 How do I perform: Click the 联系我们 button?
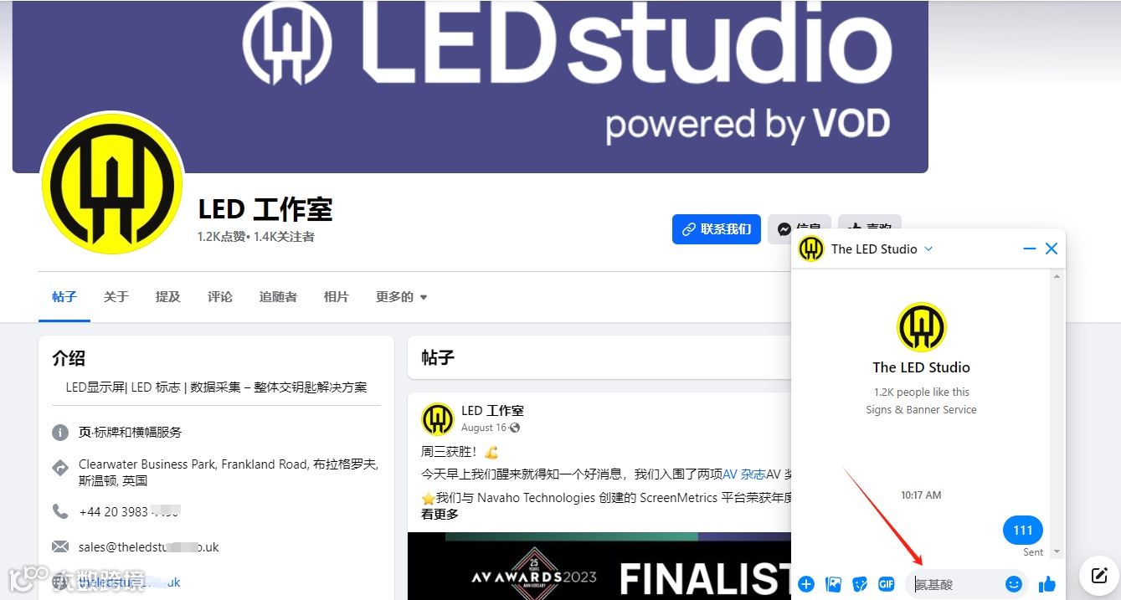click(717, 229)
